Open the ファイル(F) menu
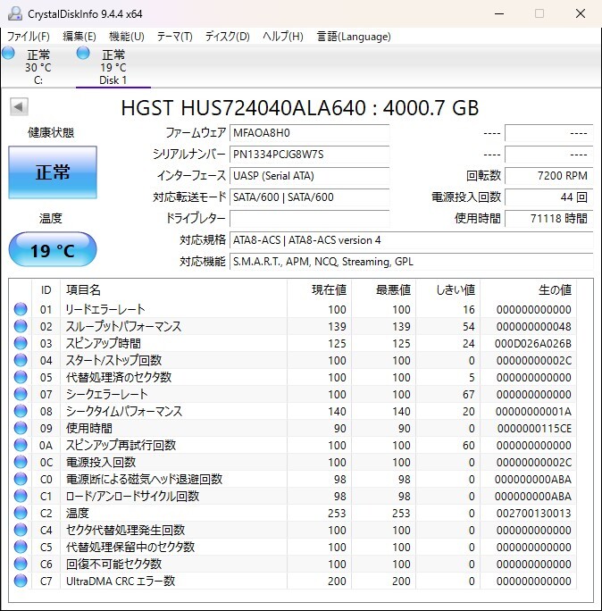The image size is (602, 611). tap(29, 37)
